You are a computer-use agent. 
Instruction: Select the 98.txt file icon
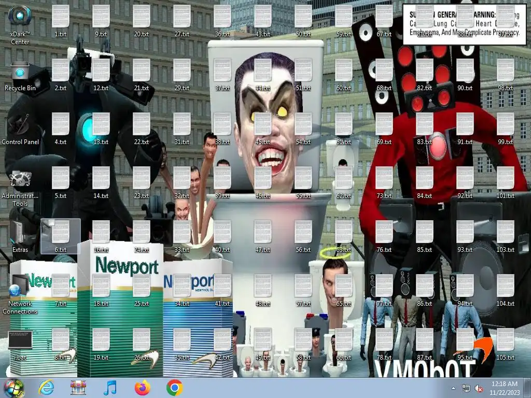tap(506, 70)
